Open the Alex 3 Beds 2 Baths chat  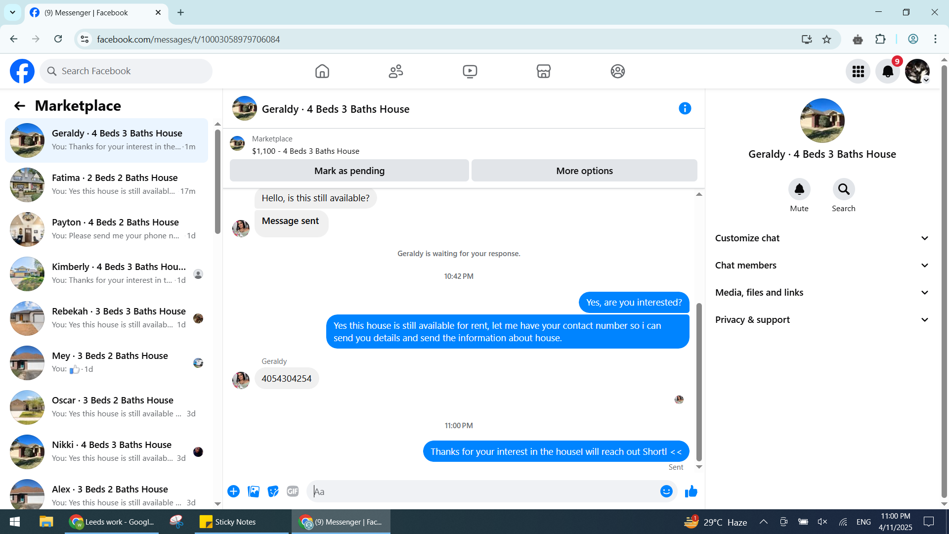coord(106,494)
